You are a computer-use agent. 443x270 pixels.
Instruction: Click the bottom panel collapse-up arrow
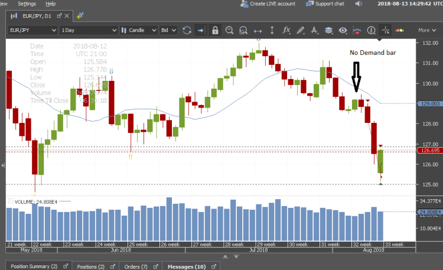click(x=225, y=256)
